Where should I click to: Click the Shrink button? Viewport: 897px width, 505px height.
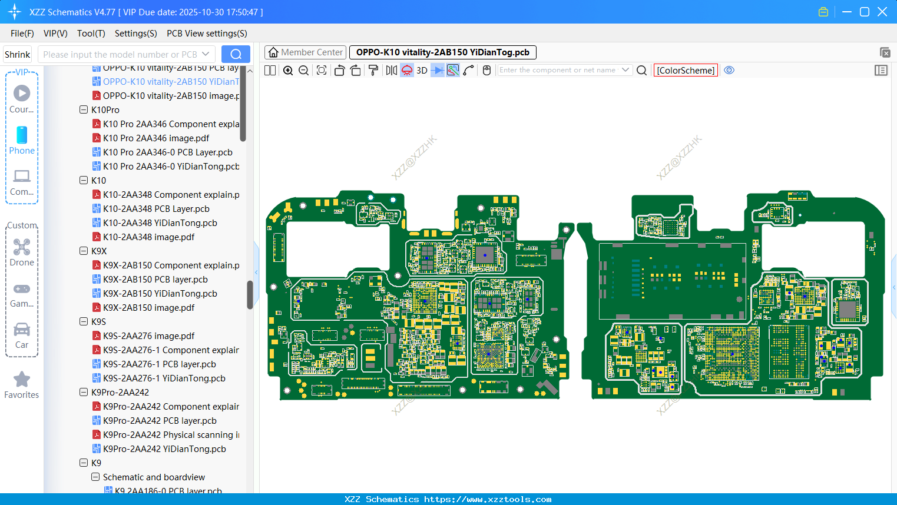click(18, 54)
